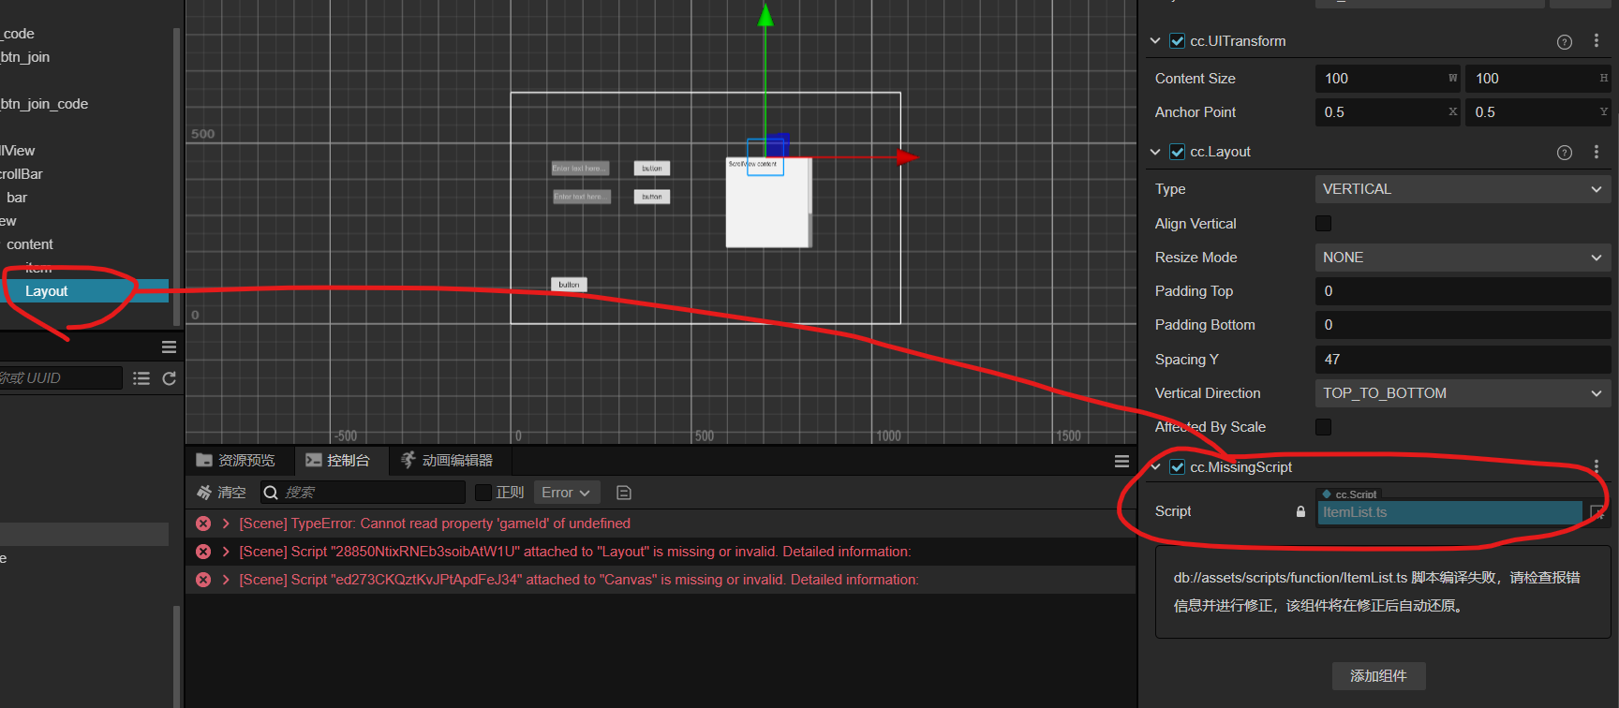Collapse the cc.UITransform section
Image resolution: width=1619 pixels, height=708 pixels.
coord(1155,41)
